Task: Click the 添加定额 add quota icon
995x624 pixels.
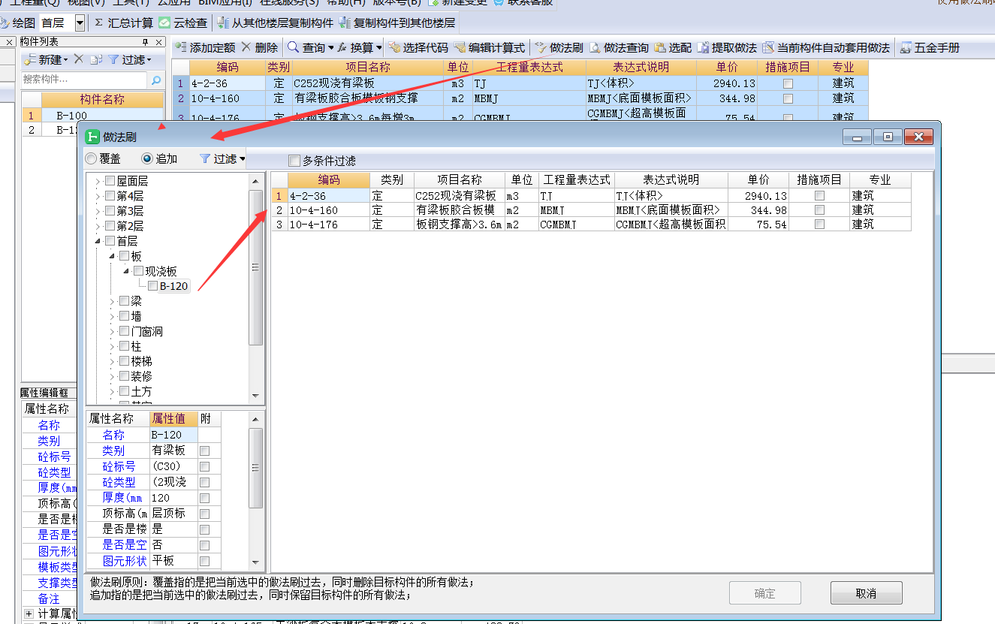Action: click(181, 47)
